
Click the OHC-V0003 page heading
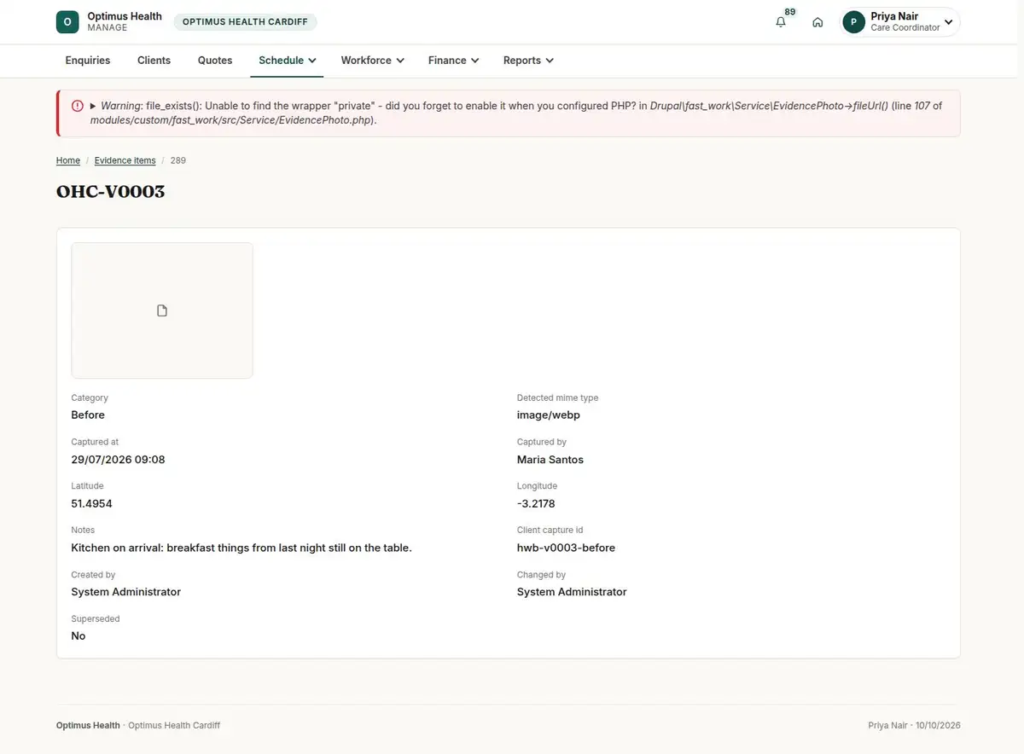pos(110,192)
